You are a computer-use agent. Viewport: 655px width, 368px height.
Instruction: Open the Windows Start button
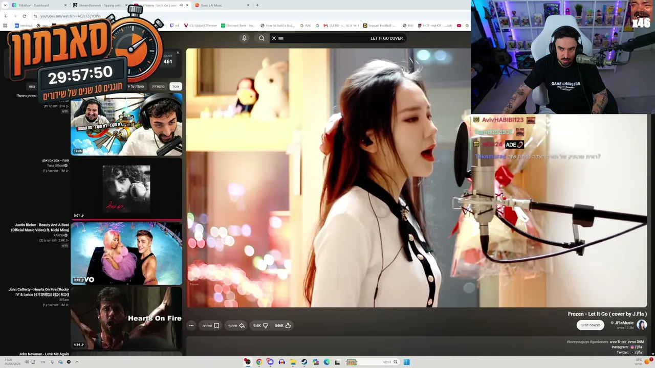tap(407, 362)
